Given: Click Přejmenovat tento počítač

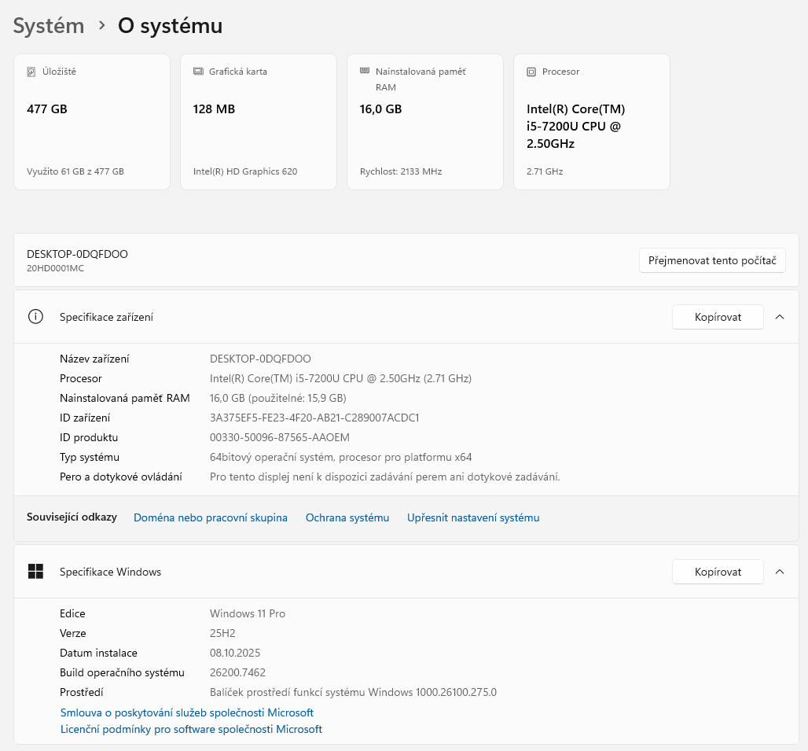Looking at the screenshot, I should pos(712,260).
